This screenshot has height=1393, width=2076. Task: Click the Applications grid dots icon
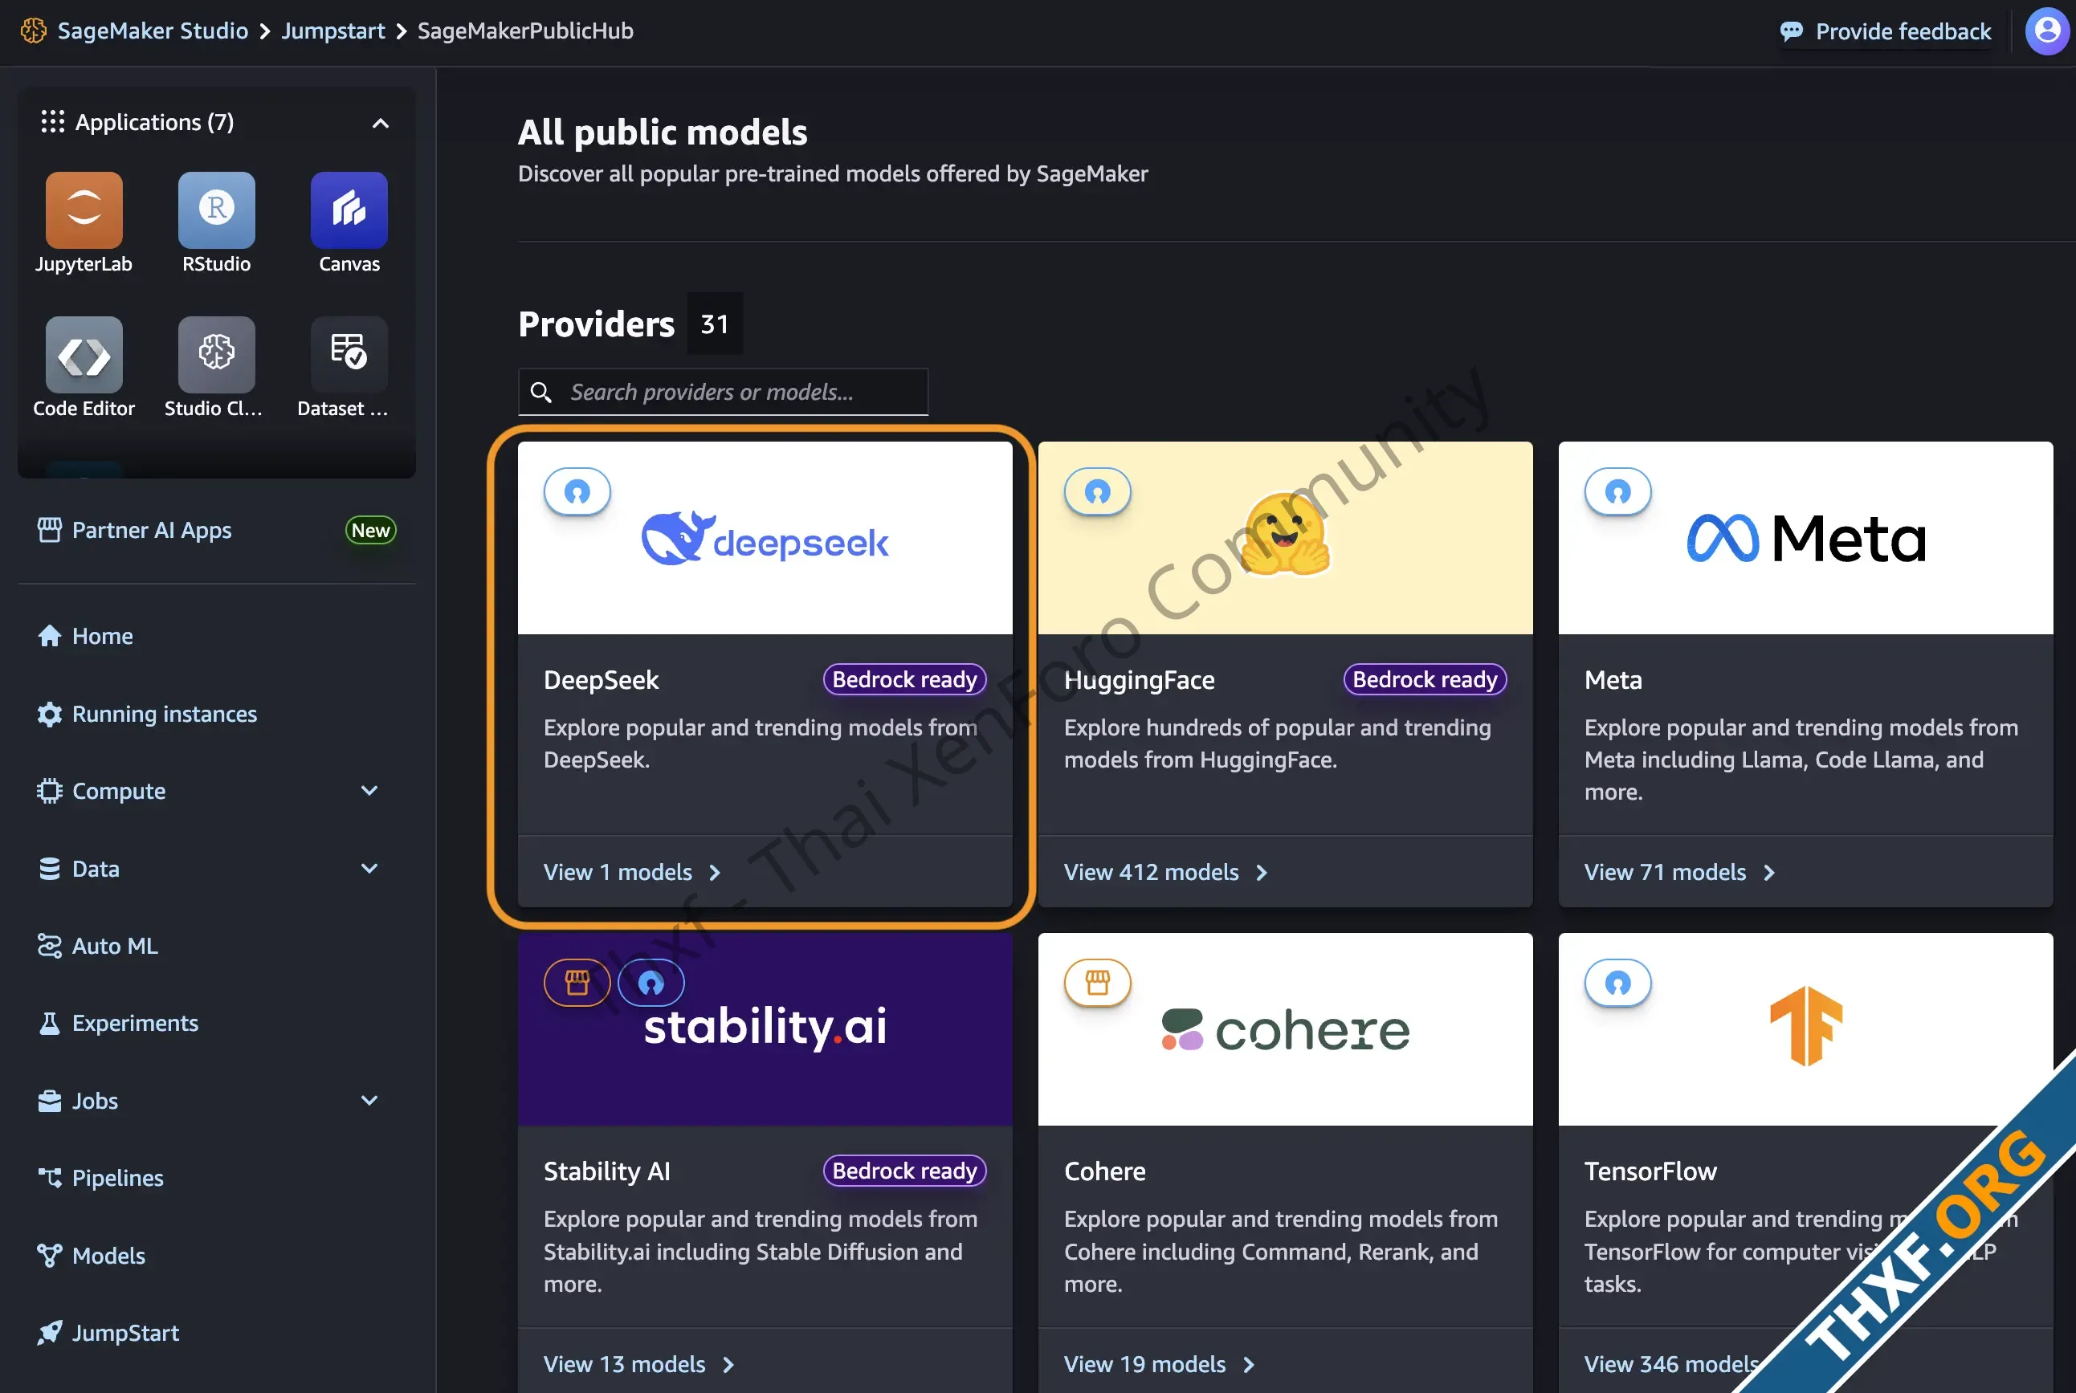tap(52, 122)
